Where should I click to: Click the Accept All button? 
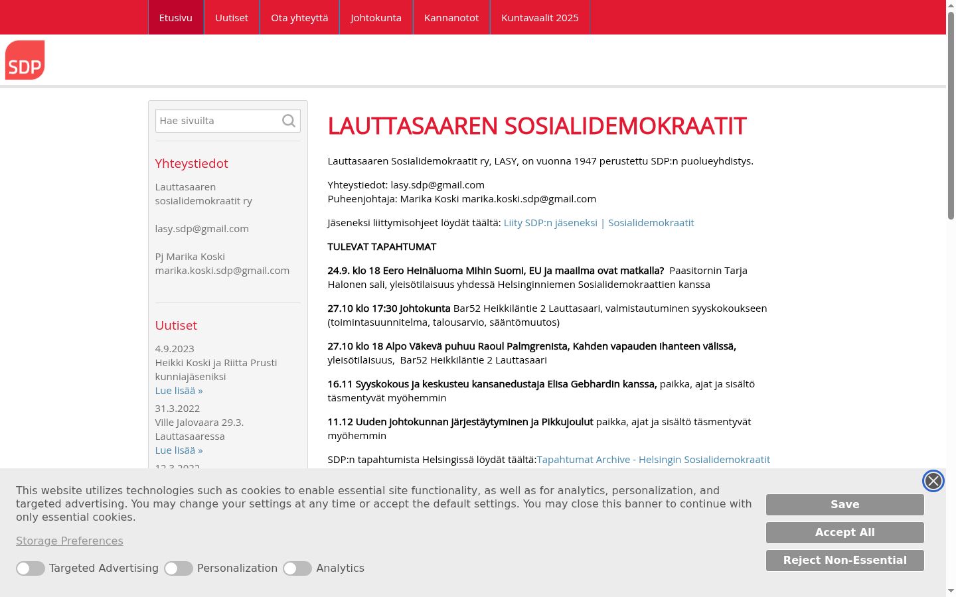pyautogui.click(x=845, y=533)
